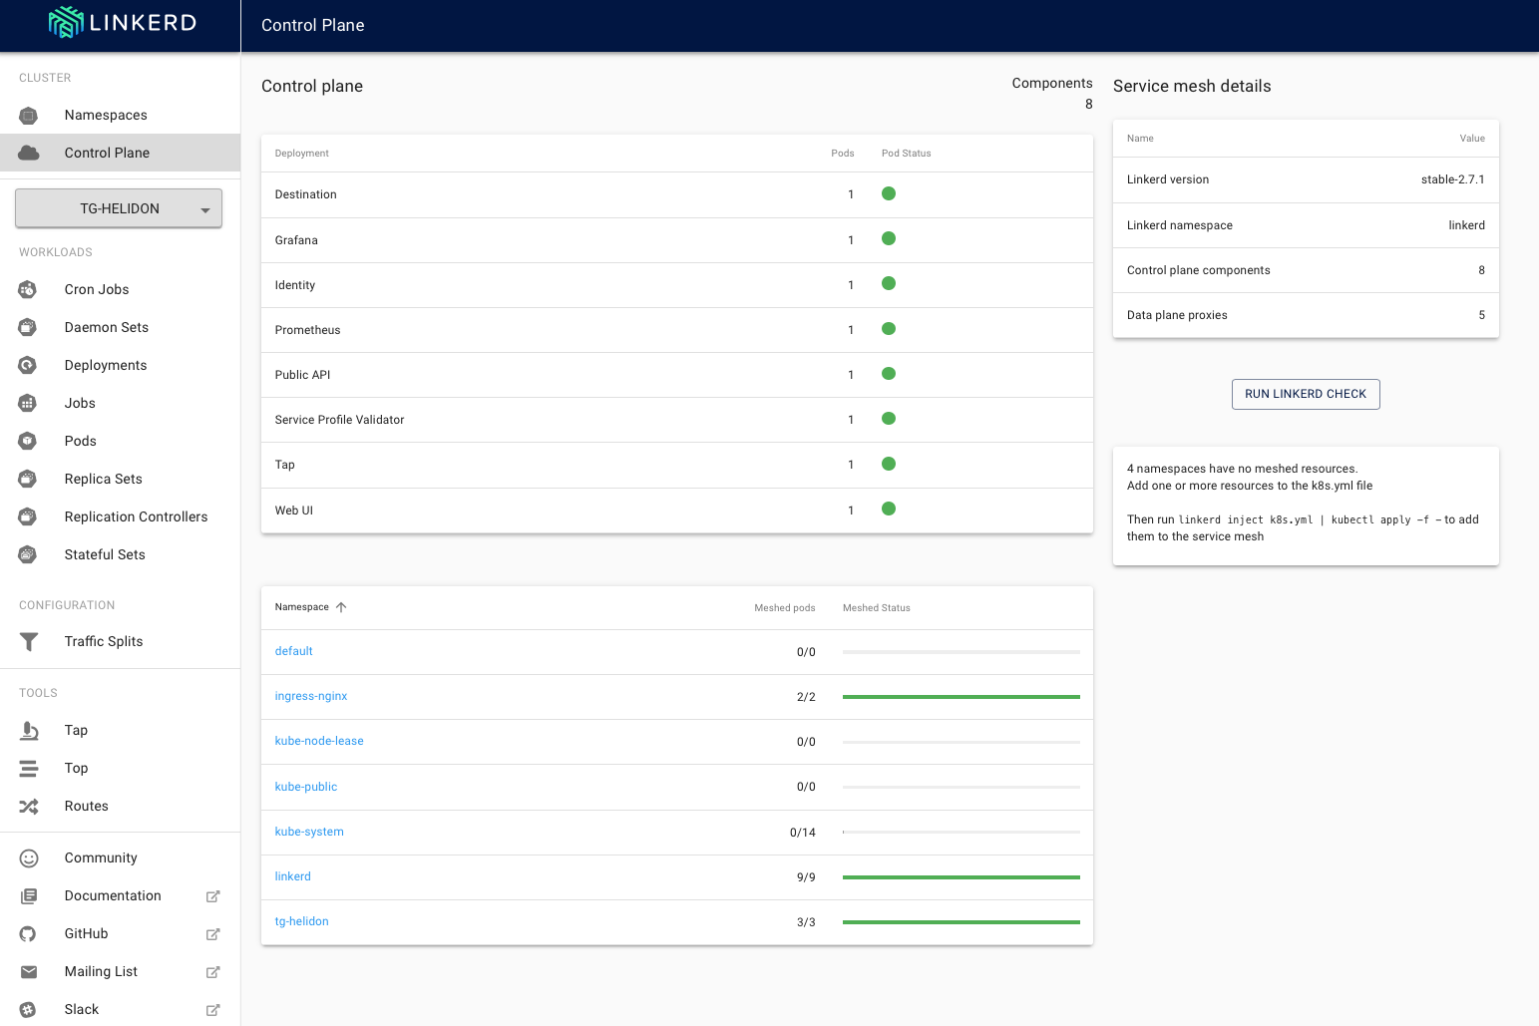The width and height of the screenshot is (1539, 1026).
Task: Click external-link icon beside Mailing List
Action: tap(212, 972)
